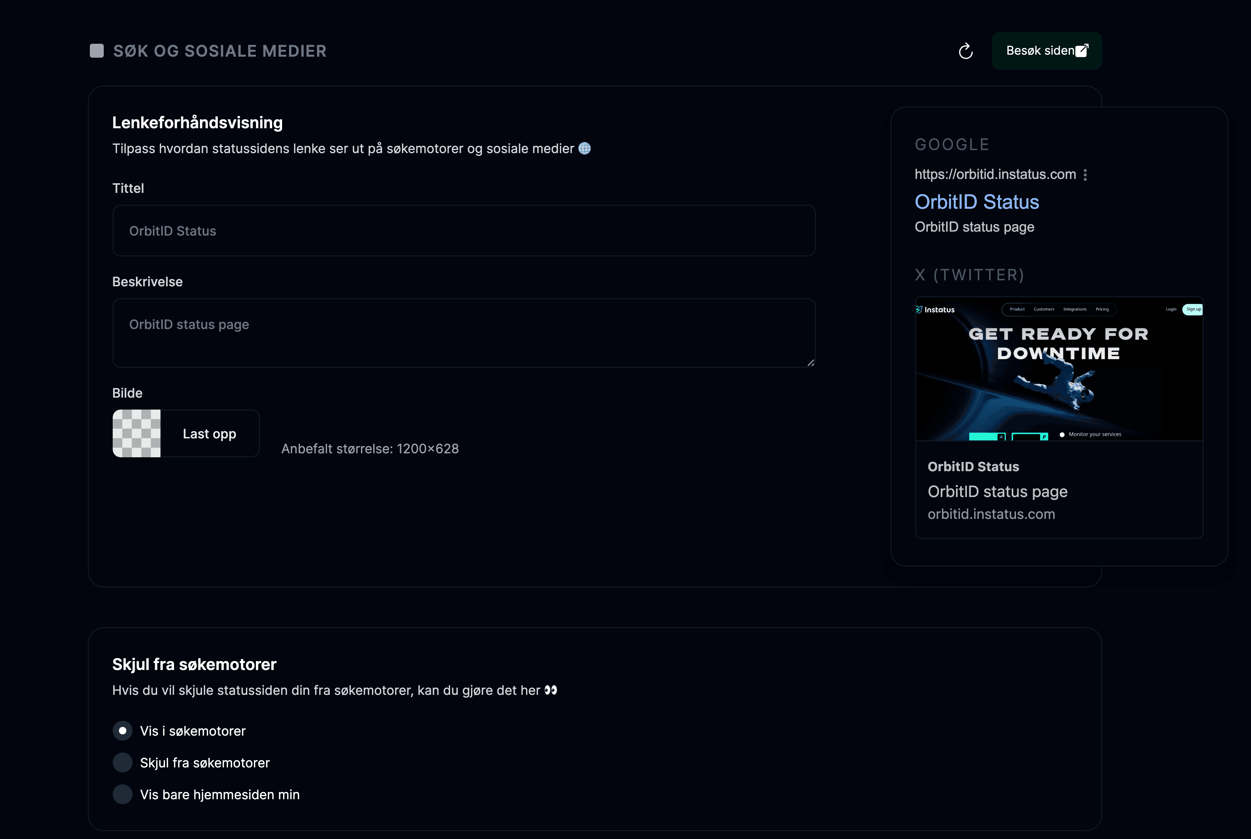Focus the Beskrivelse text area

click(464, 333)
